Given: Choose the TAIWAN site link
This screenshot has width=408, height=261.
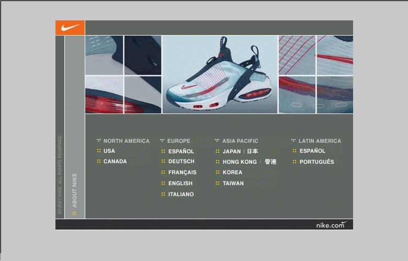Looking at the screenshot, I should point(233,183).
